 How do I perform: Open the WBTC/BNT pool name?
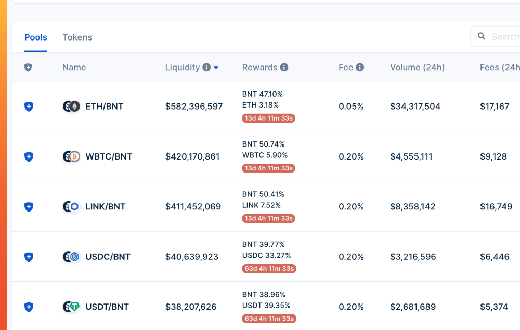[109, 156]
